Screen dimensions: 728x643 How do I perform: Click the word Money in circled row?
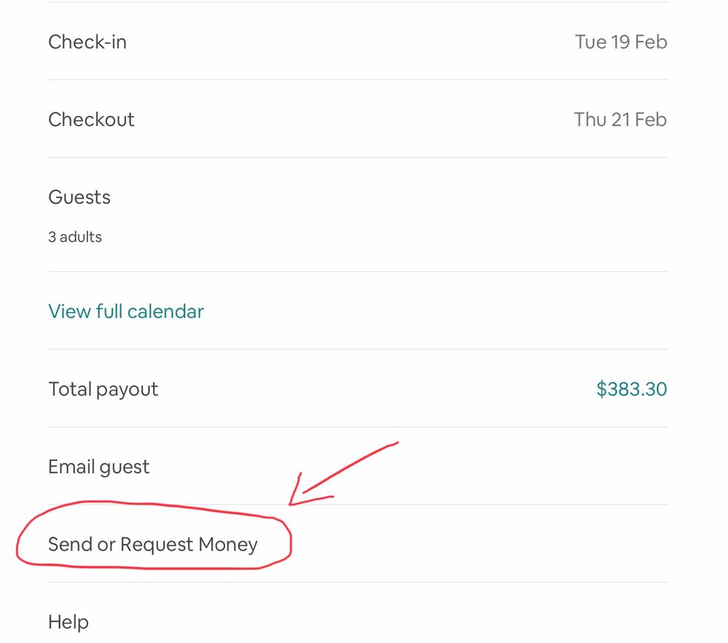coord(227,545)
